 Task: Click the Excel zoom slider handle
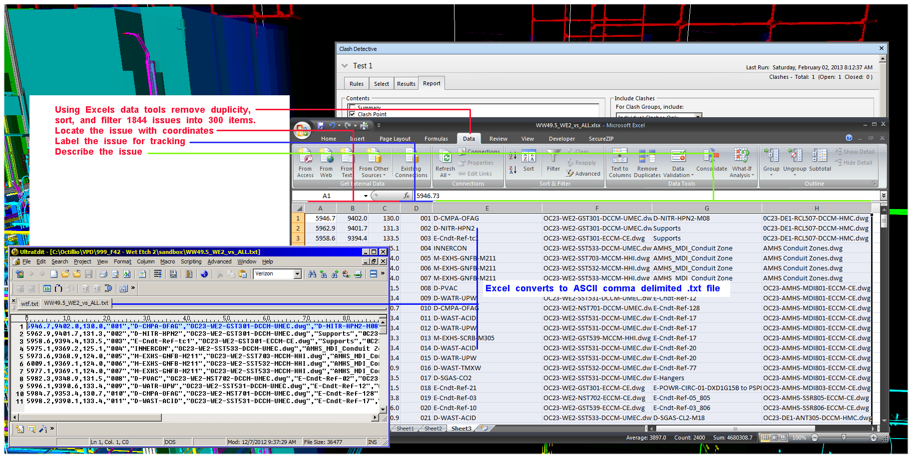tap(844, 438)
